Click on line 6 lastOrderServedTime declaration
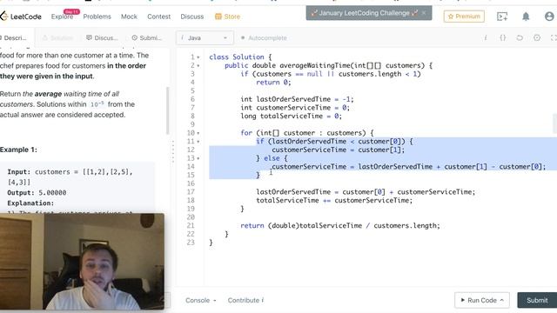557x313 pixels. [x=297, y=99]
